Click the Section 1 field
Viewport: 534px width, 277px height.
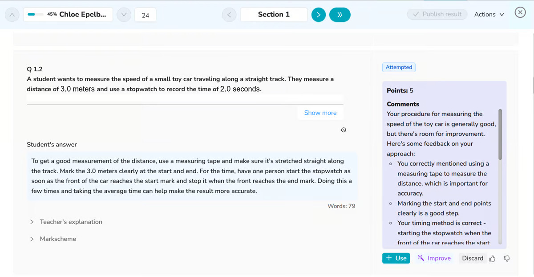coord(273,14)
